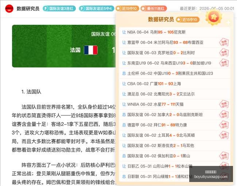237x186 pixels.
Task: Click the 法国 team name in banner
Action: (x=75, y=50)
